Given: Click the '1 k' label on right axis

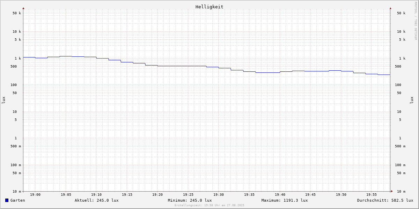Looking at the screenshot, I should (x=402, y=59).
